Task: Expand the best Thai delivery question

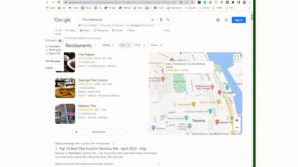Action: point(107,164)
